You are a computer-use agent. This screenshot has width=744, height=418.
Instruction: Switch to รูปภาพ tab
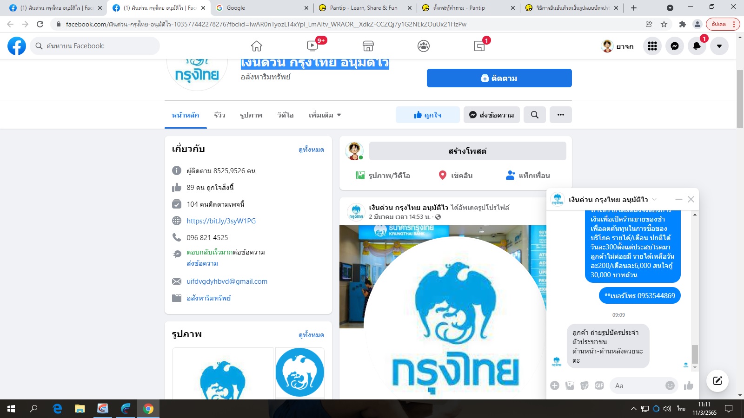[251, 115]
